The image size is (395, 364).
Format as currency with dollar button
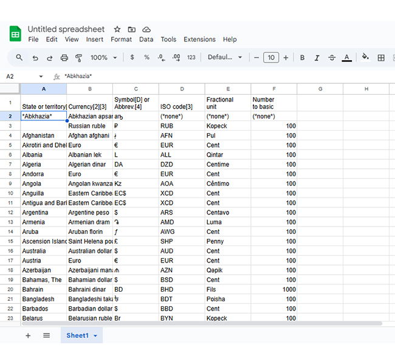132,58
